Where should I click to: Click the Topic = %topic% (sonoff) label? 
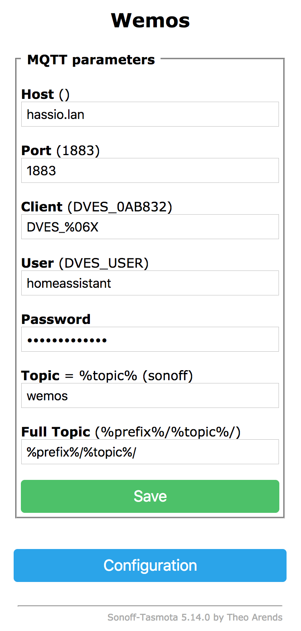pos(107,376)
